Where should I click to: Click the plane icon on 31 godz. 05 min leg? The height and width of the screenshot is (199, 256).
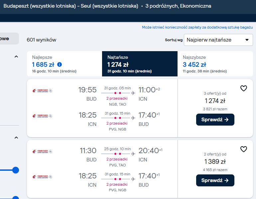coord(133,93)
